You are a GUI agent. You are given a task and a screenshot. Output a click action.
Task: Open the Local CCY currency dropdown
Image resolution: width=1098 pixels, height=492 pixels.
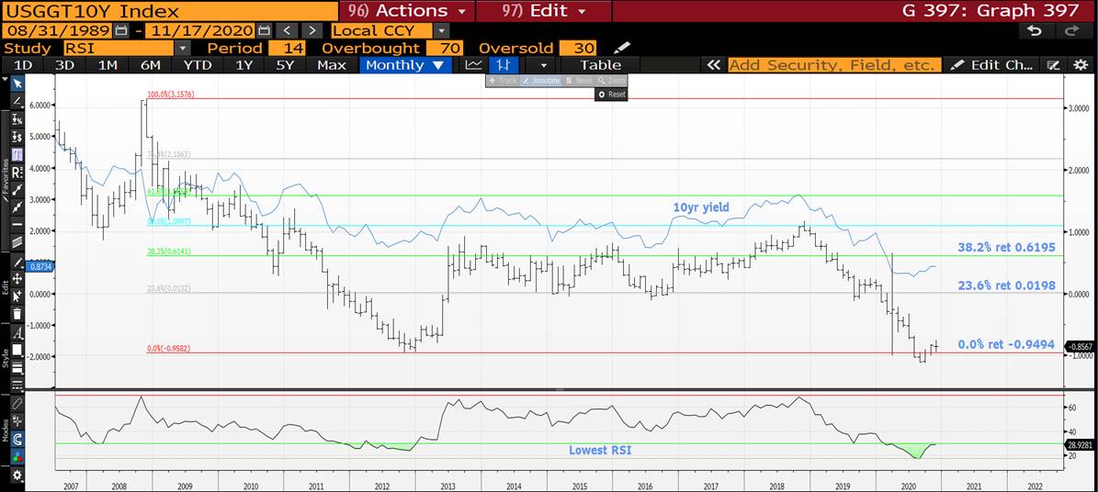[440, 31]
